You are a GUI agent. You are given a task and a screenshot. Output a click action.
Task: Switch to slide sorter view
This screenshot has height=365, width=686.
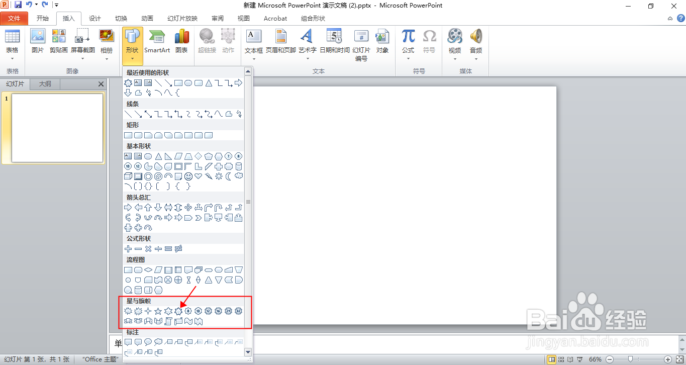point(561,359)
